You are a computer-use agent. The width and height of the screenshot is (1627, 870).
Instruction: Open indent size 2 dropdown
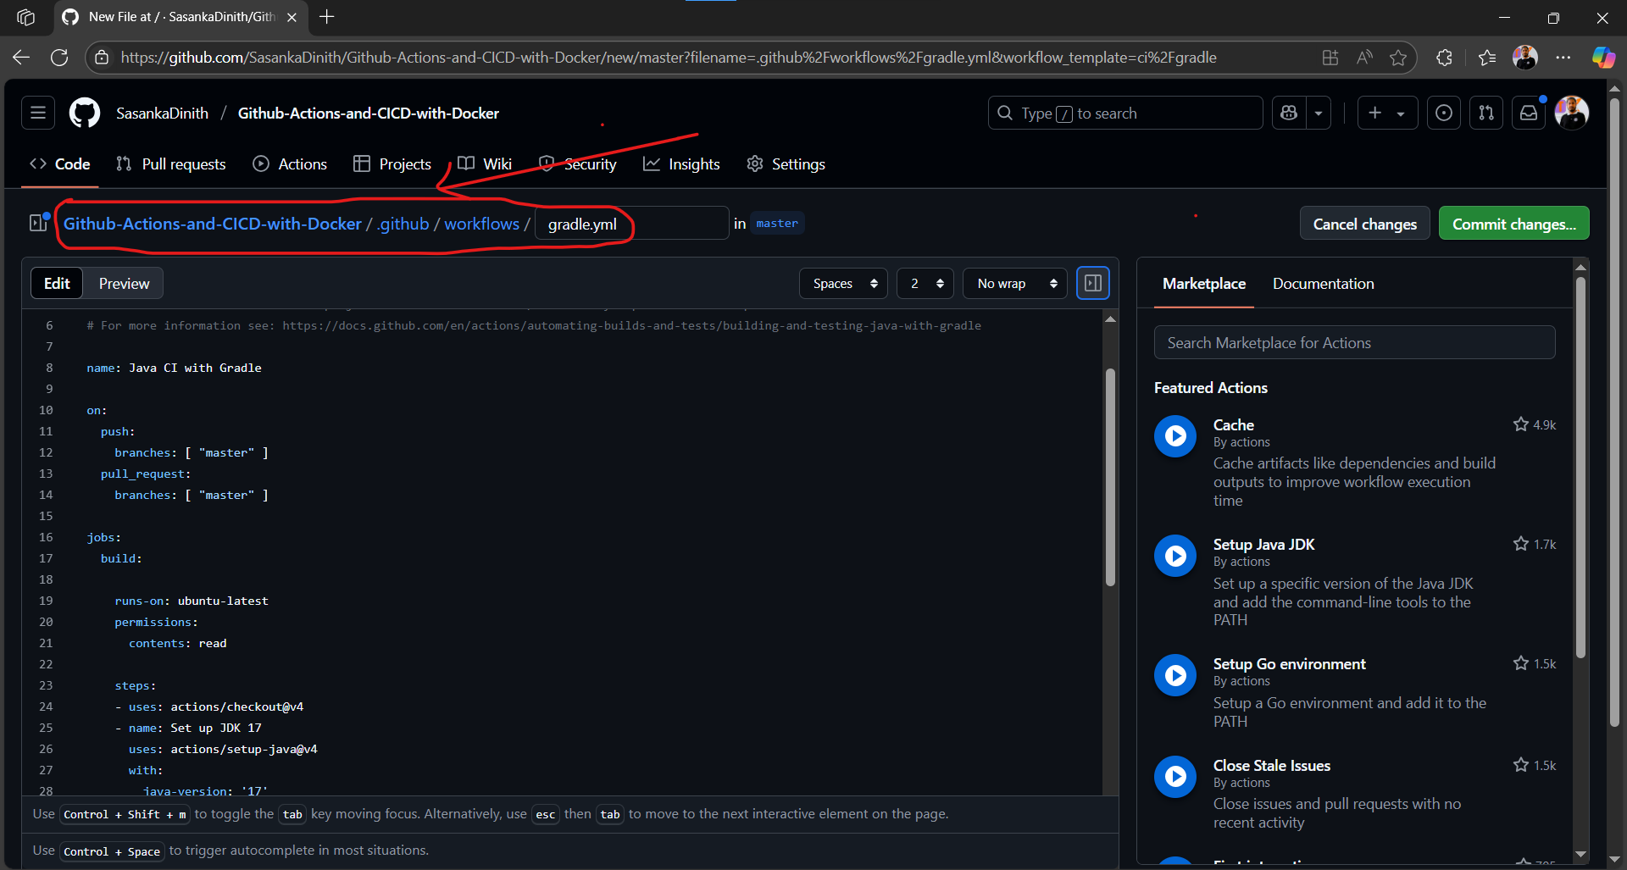925,283
